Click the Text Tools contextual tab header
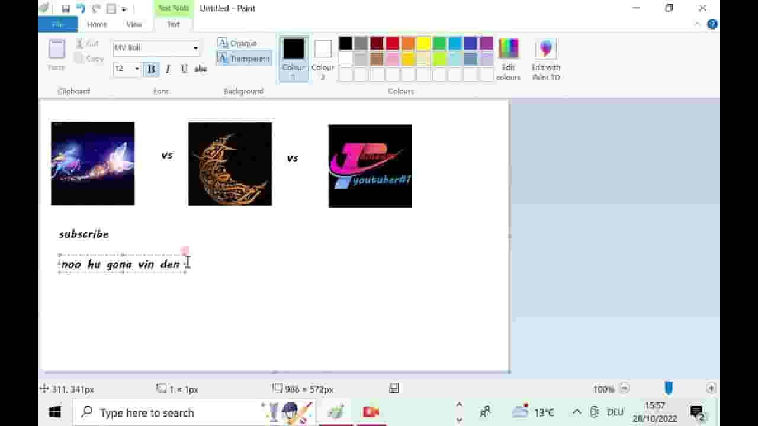This screenshot has width=758, height=426. pyautogui.click(x=174, y=8)
